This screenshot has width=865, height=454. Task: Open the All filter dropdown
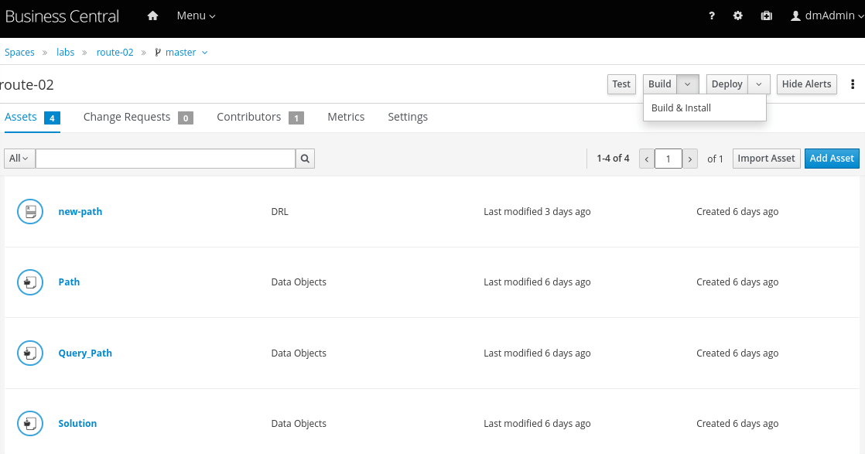pos(19,159)
